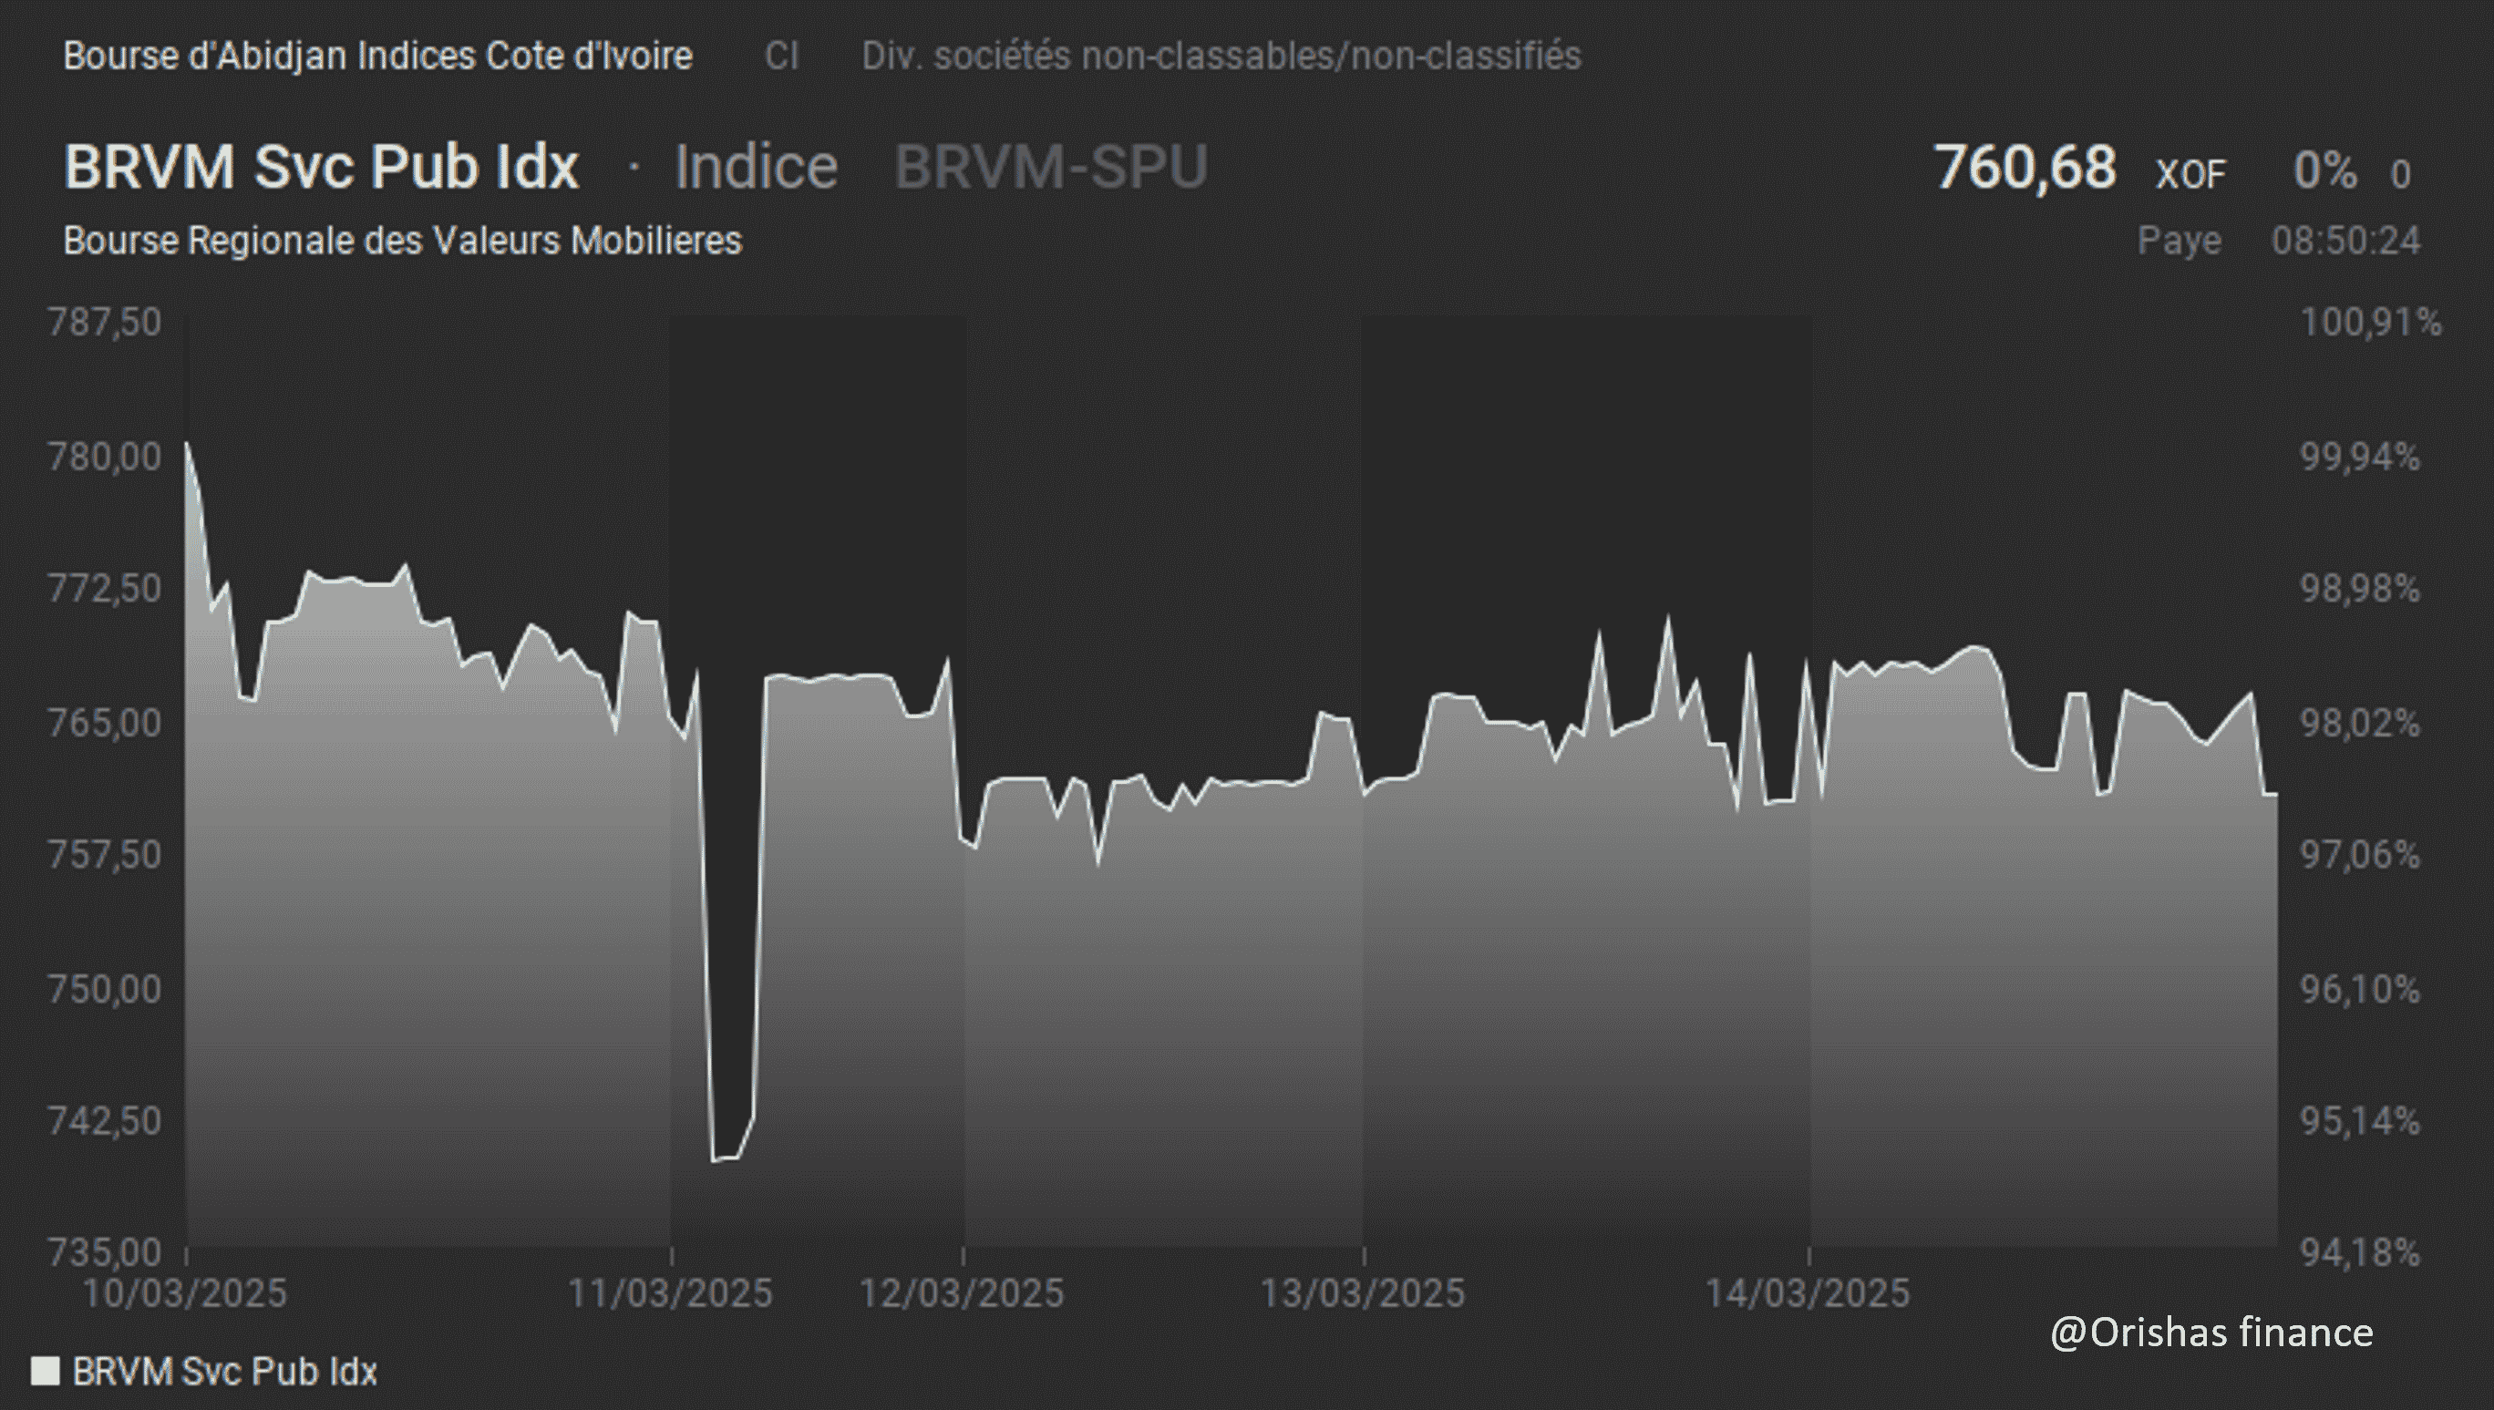Click the 13/03/2025 date axis marker
Viewport: 2494px width, 1410px height.
pos(1363,1292)
